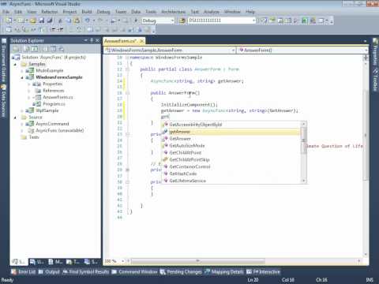
Task: Collapse the Samples folder in Solution Explorer
Action: point(15,64)
